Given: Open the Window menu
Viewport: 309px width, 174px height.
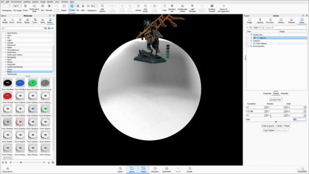Looking at the screenshot, I should click(x=64, y=2).
